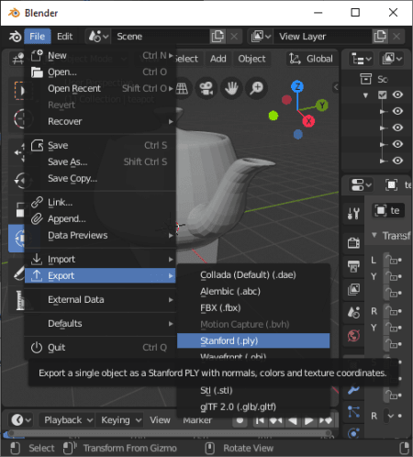Click the new scene copy icon
Screen dimensions: 413x457
tap(218, 37)
